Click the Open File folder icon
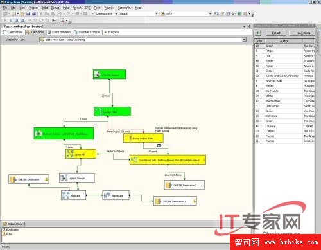321x250 pixels. pos(22,13)
